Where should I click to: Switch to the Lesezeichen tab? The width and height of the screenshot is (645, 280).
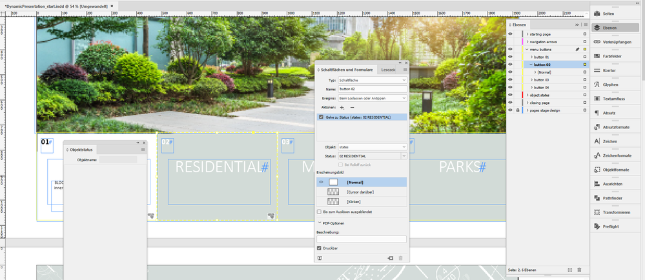(388, 70)
